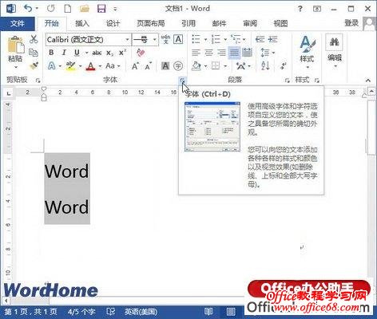This screenshot has width=377, height=319.
Task: Click the Enclose Characters circle icon
Action: pos(178,66)
